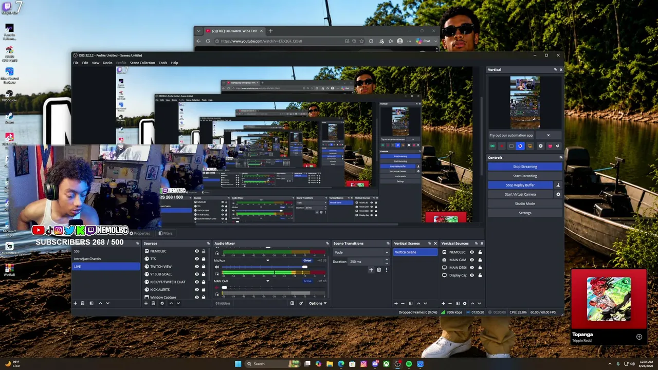This screenshot has width=658, height=370.
Task: Remove selected source with Sources trash icon
Action: 153,303
